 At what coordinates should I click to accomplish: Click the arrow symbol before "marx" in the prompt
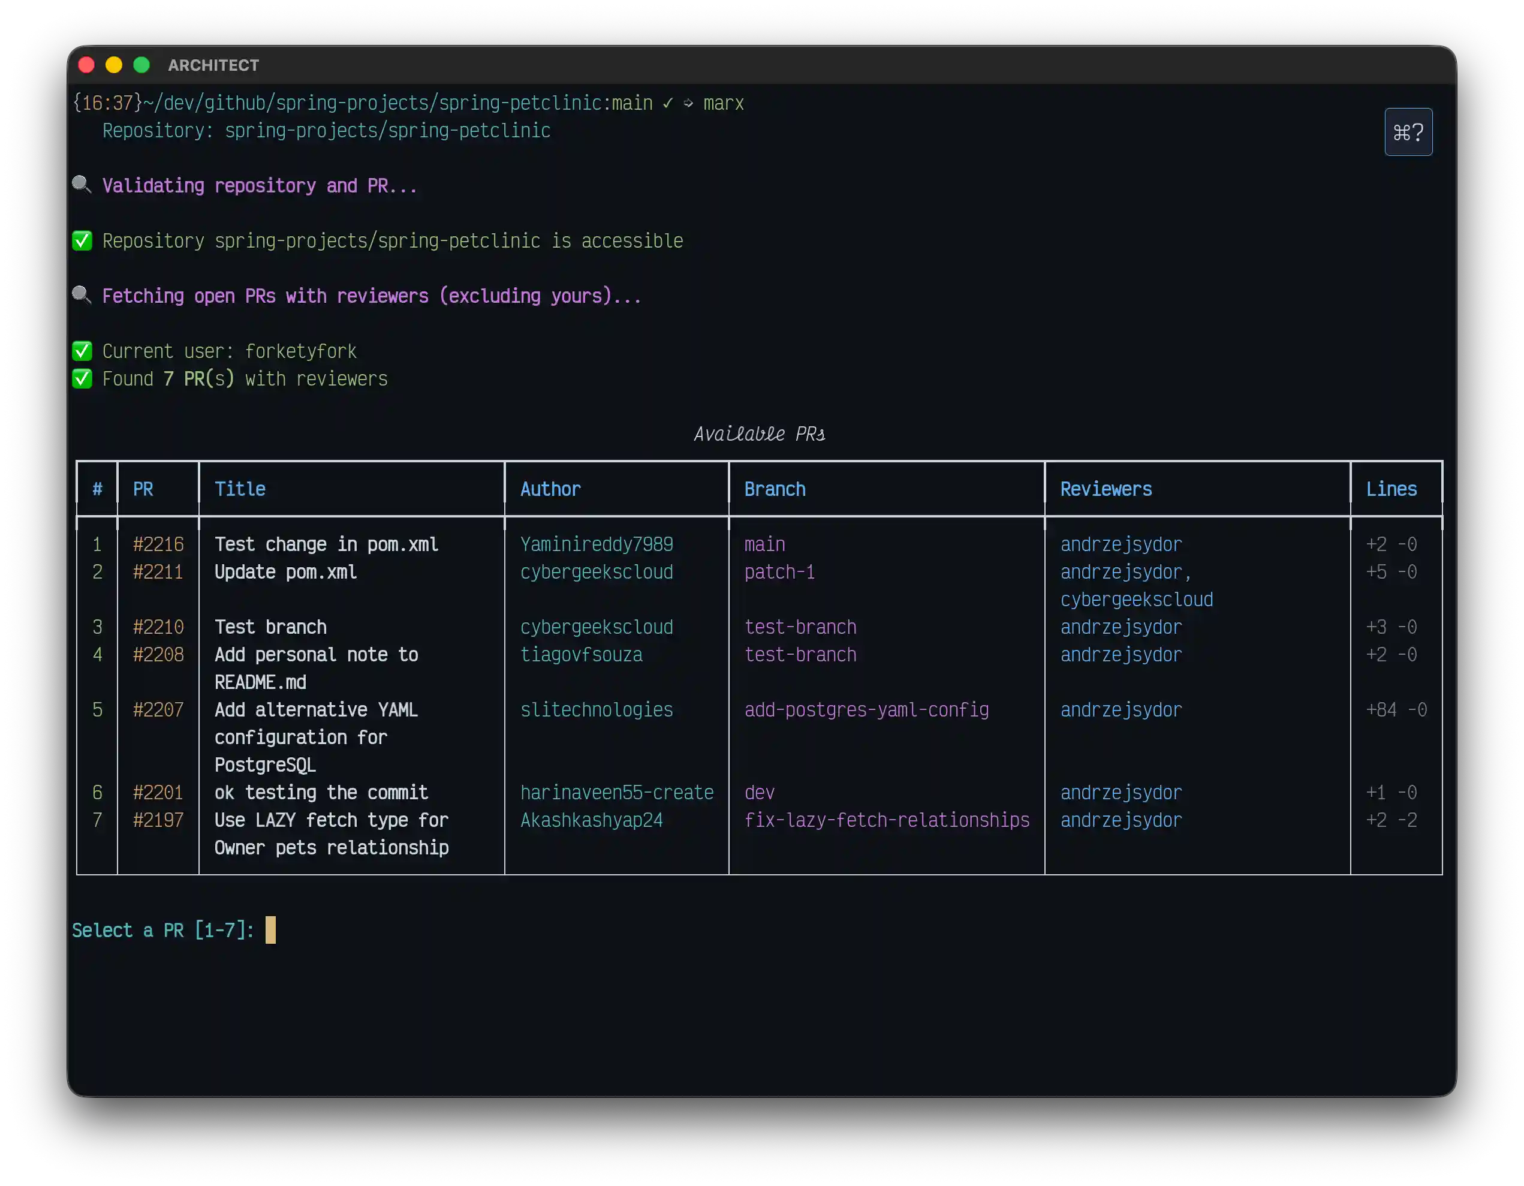688,103
